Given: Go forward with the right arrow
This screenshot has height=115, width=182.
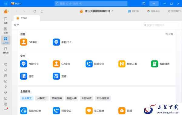Looking at the screenshot, I should tap(24, 11).
